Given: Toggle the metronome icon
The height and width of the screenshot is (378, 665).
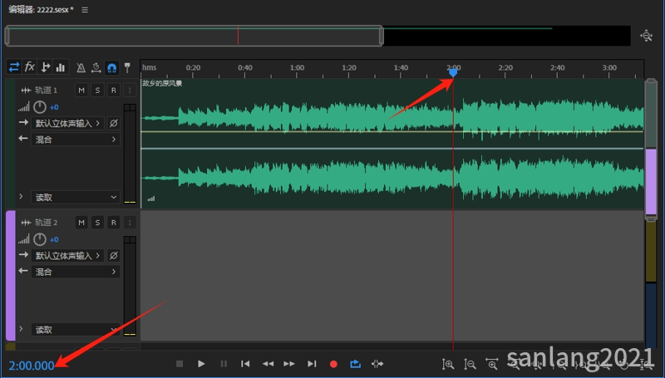Looking at the screenshot, I should coord(81,67).
